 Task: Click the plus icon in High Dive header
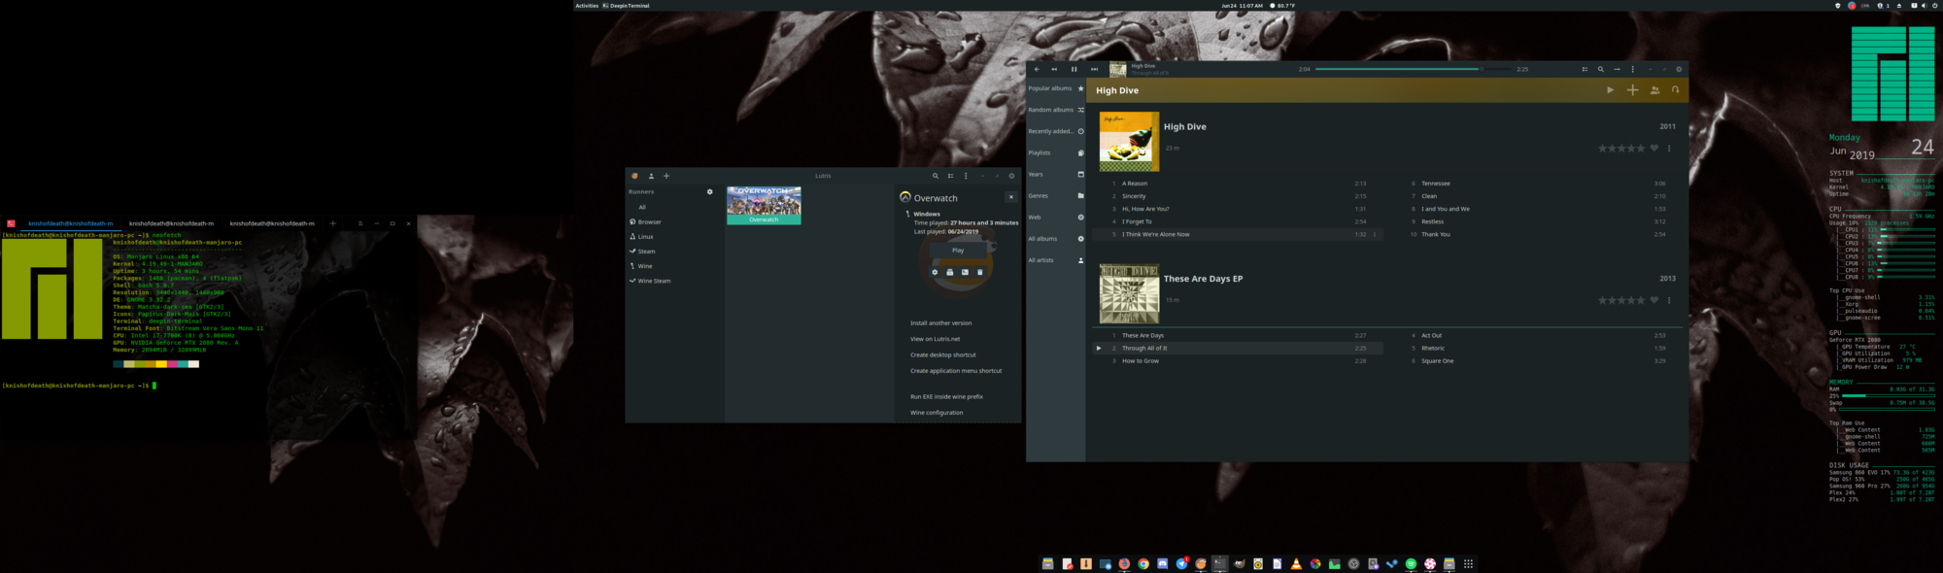(x=1632, y=90)
